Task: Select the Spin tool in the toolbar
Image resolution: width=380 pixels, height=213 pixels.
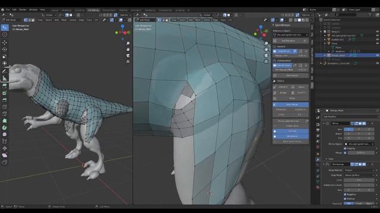Action: [x=5, y=128]
